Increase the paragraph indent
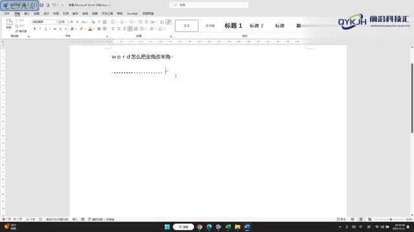The width and height of the screenshot is (414, 232). pos(146,22)
